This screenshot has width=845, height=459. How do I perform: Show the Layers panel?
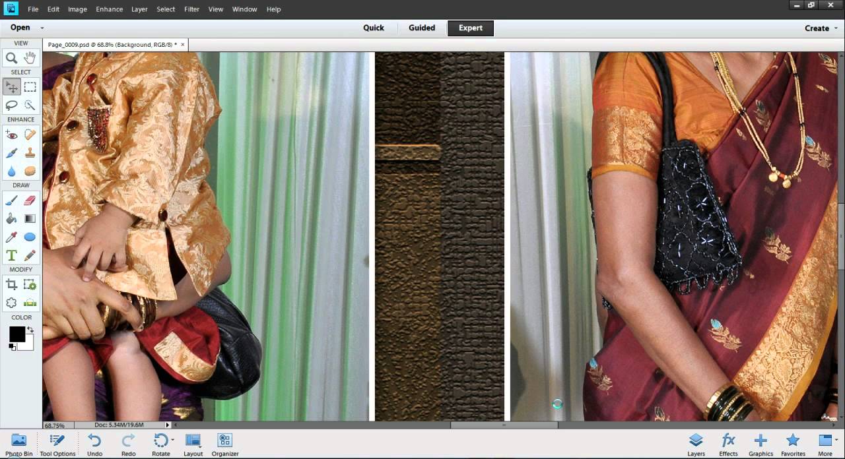[x=696, y=444]
